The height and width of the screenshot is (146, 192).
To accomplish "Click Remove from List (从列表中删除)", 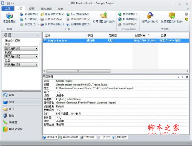I will tap(52, 24).
